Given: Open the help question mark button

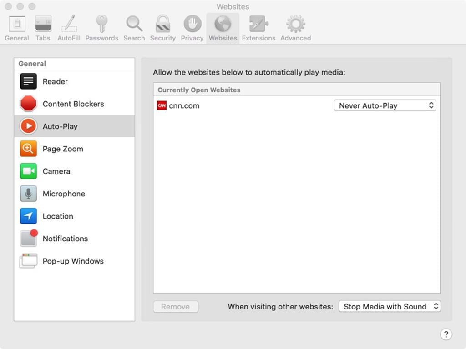Looking at the screenshot, I should [x=446, y=334].
